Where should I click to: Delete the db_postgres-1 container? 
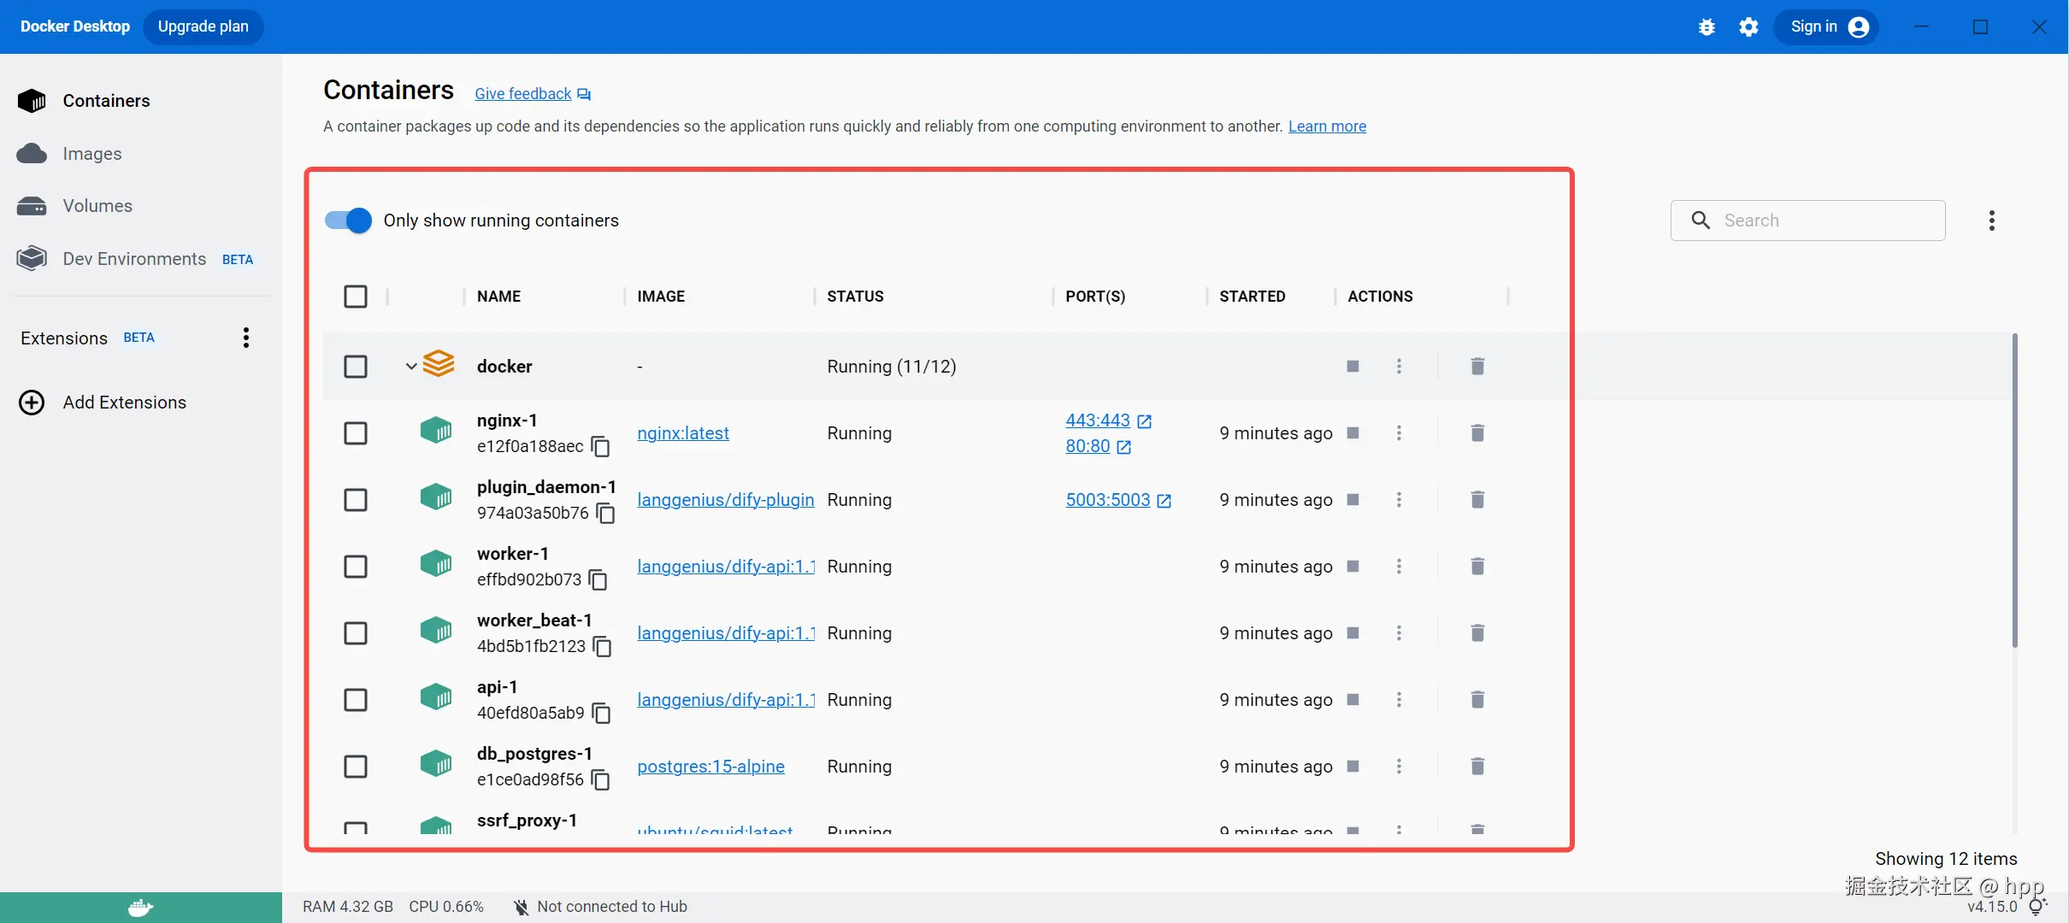click(x=1477, y=767)
